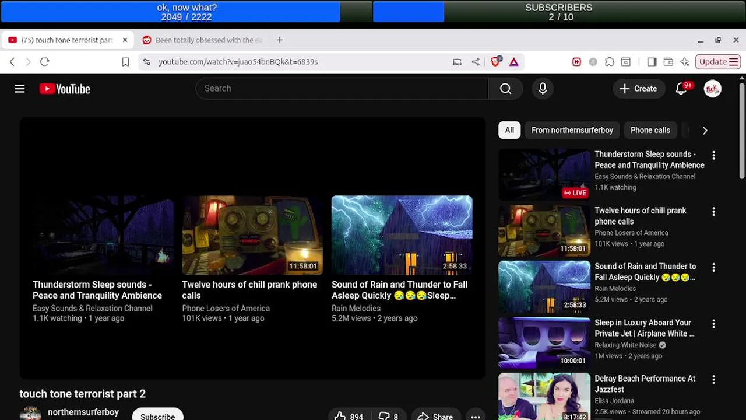Open Easy Sounds & Relaxation Channel in sidebar
The width and height of the screenshot is (746, 420).
coord(645,177)
